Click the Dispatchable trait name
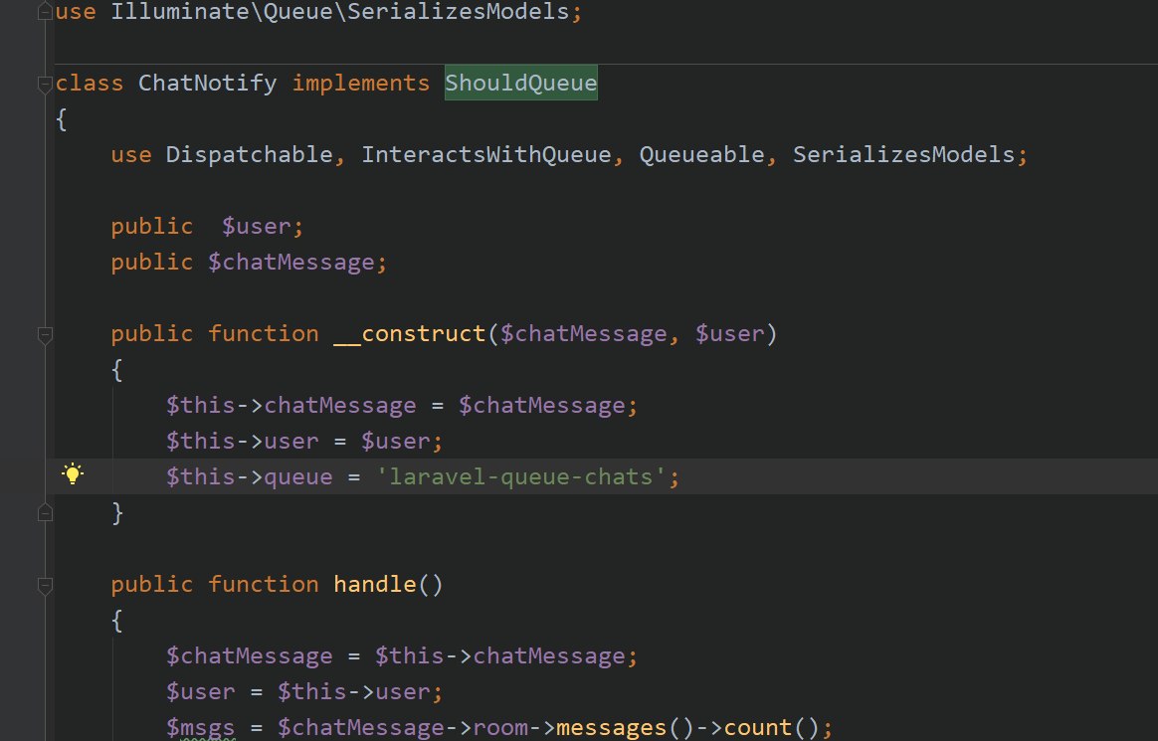Image resolution: width=1158 pixels, height=741 pixels. [x=249, y=155]
